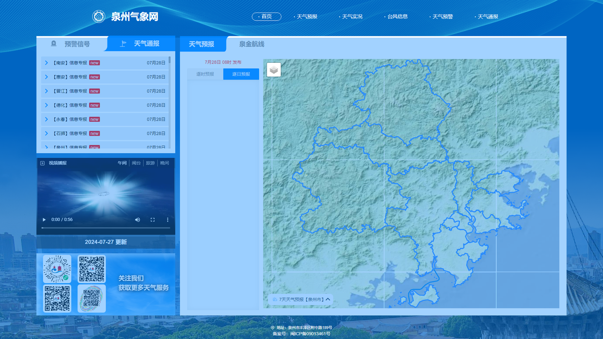The height and width of the screenshot is (339, 603).
Task: Enter fullscreen mode on the video player
Action: 152,220
